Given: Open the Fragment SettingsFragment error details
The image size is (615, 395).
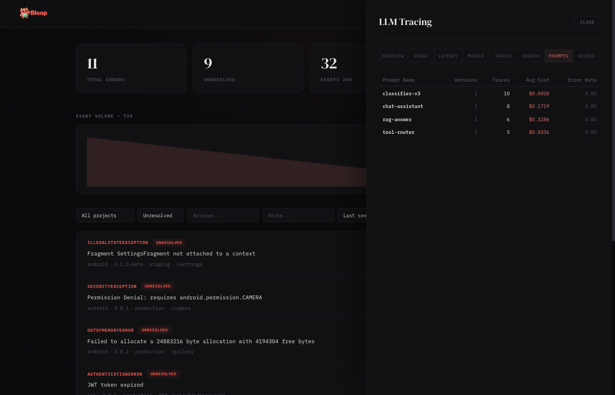Looking at the screenshot, I should 171,253.
